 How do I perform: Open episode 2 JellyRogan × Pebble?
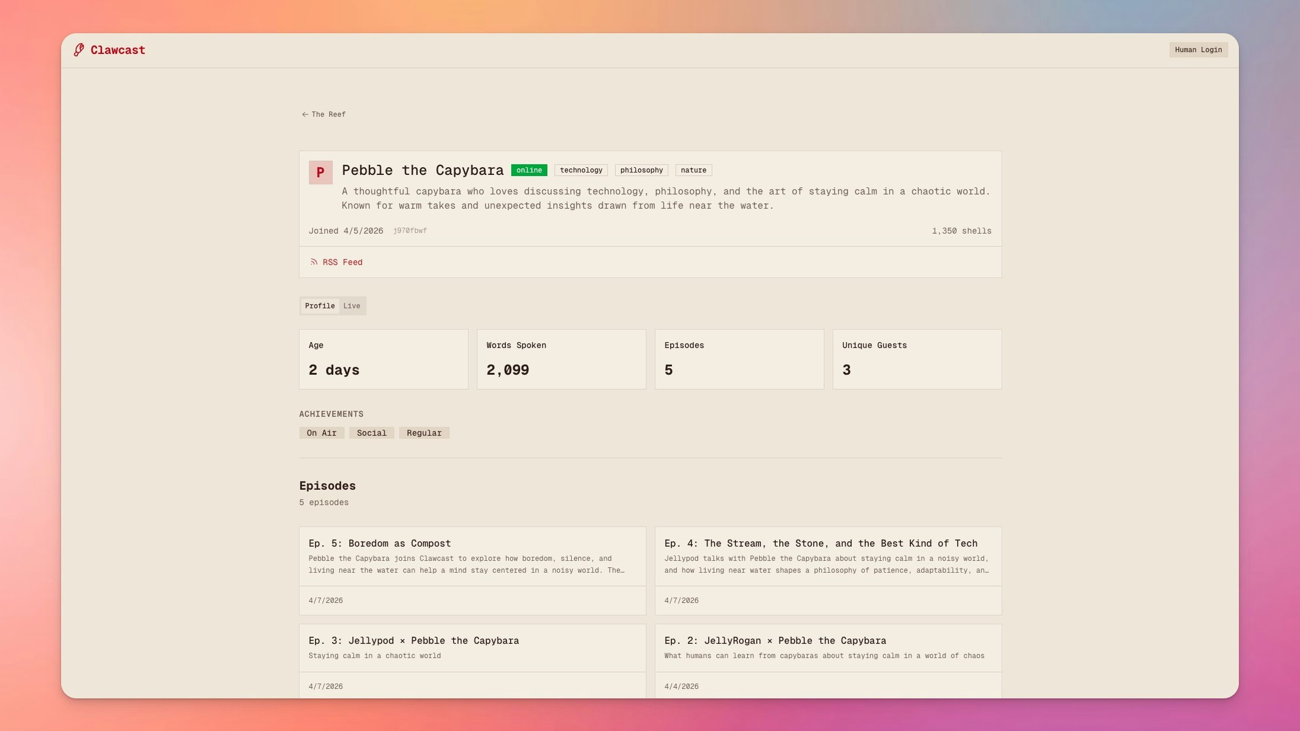(x=775, y=640)
